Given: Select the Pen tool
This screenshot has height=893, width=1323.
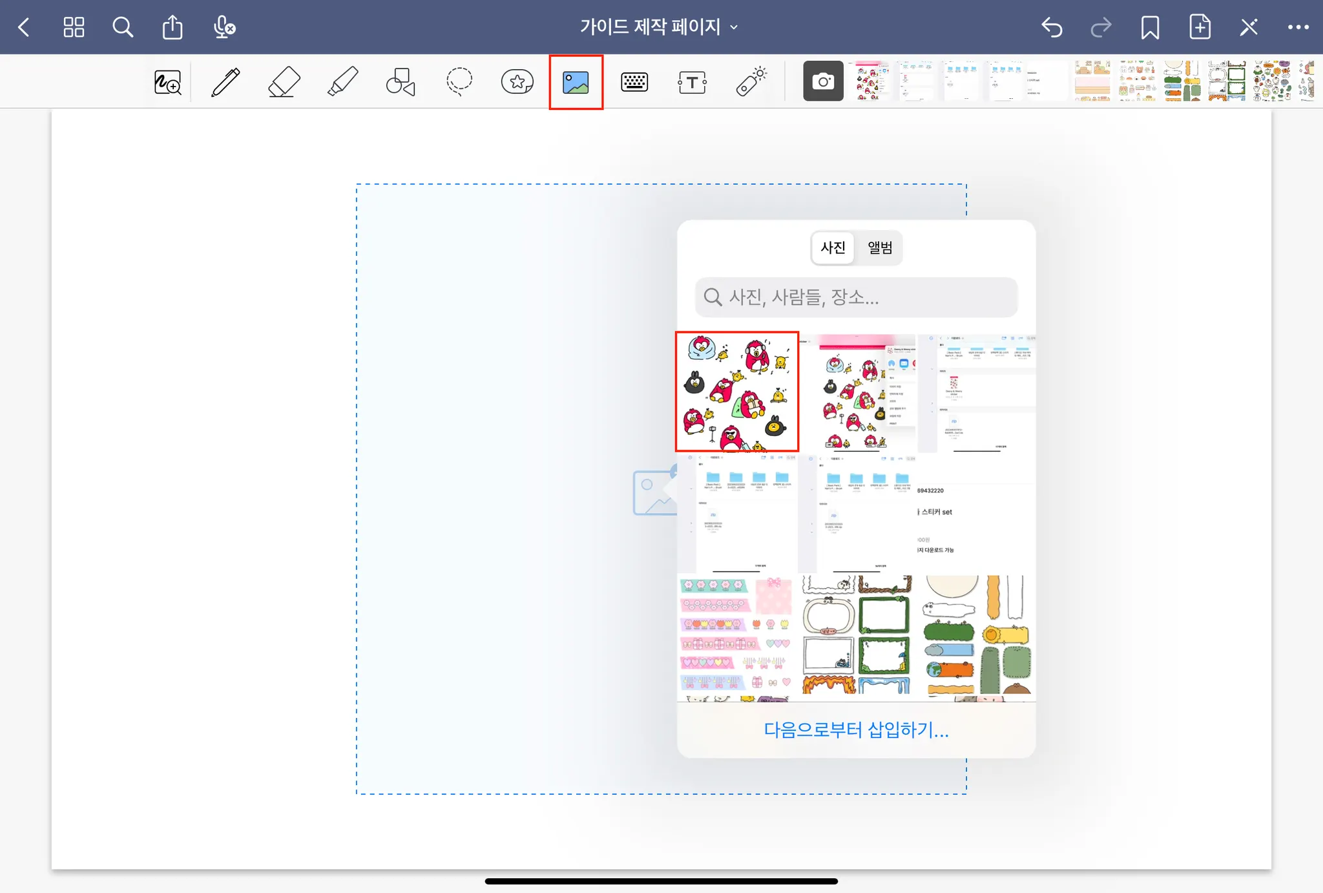Looking at the screenshot, I should (x=225, y=82).
